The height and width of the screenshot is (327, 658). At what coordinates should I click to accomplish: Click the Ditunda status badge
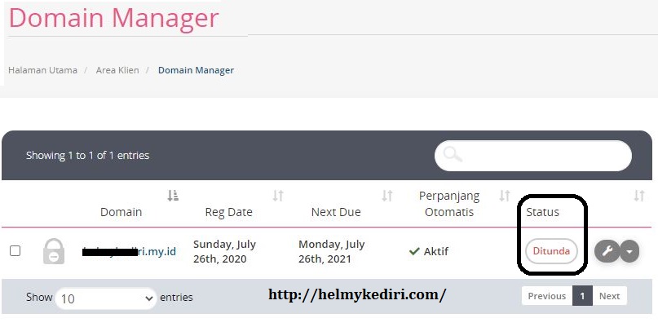pos(551,251)
